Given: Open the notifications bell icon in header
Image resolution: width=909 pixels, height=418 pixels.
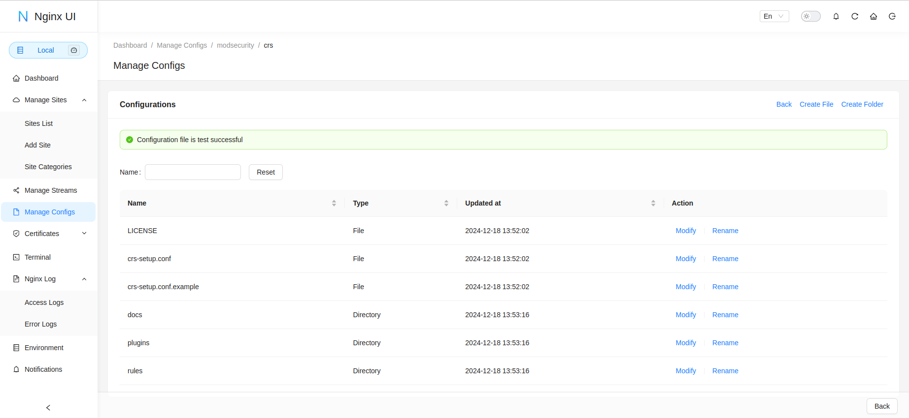Looking at the screenshot, I should pyautogui.click(x=836, y=16).
